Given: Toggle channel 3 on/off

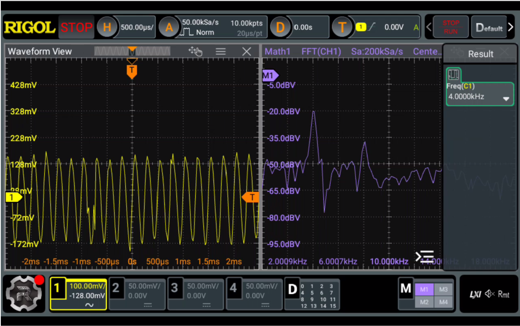Looking at the screenshot, I should tap(175, 288).
